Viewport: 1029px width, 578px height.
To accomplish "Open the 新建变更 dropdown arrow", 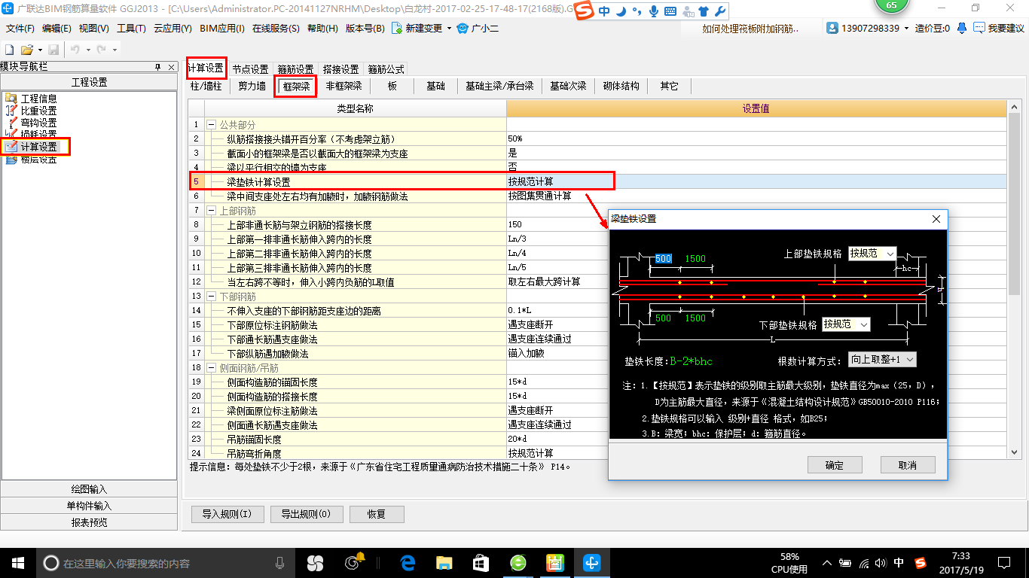I will point(449,29).
